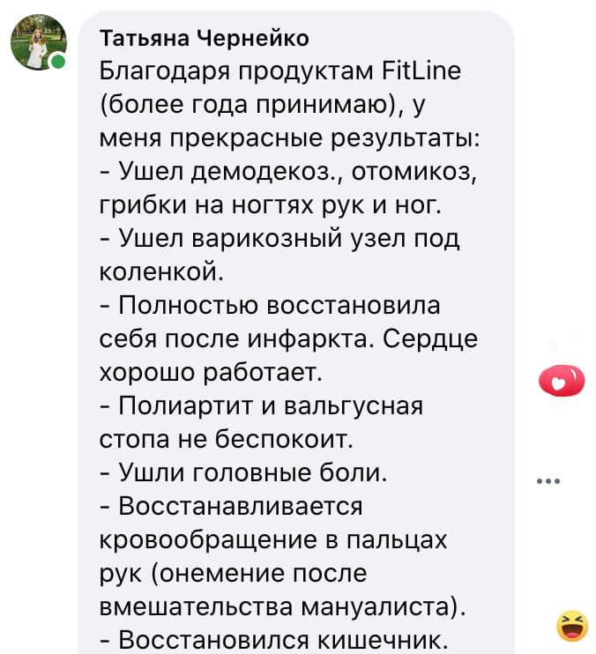Open Татьяна Чернейко's profile picture
Viewport: 596px width, 654px height.
click(39, 42)
